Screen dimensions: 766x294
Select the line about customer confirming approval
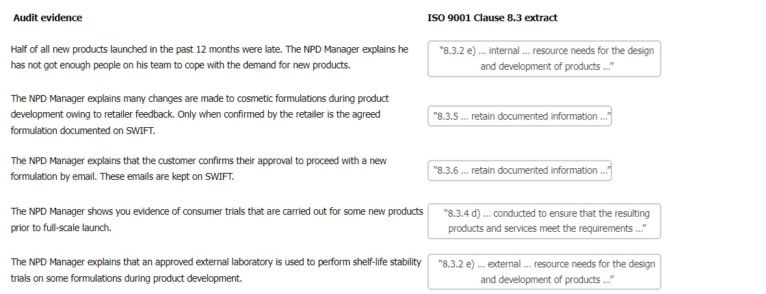point(198,161)
